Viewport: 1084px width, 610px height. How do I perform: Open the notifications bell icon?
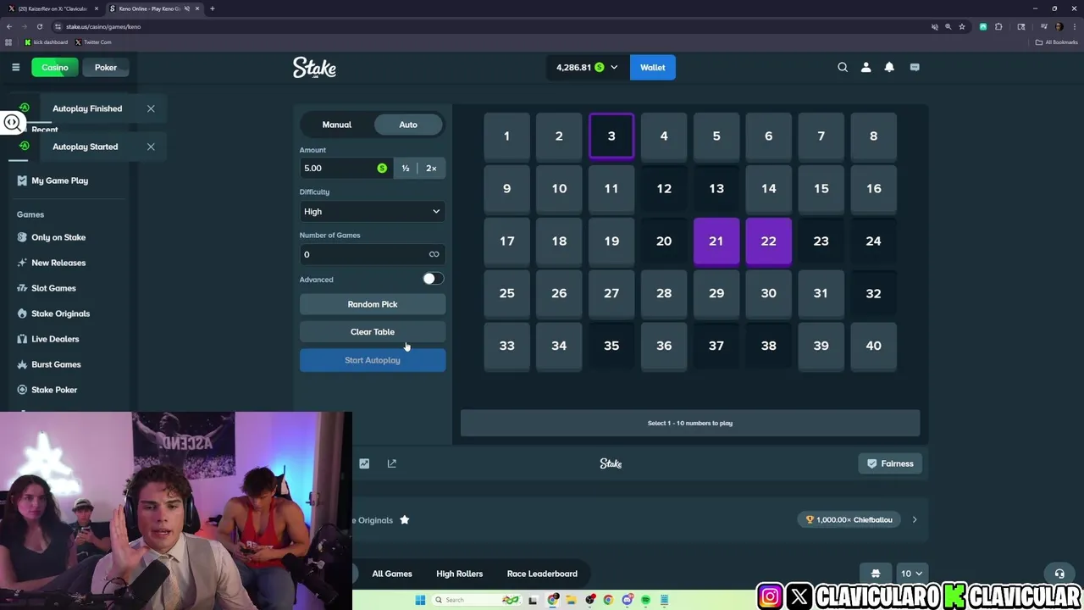tap(889, 67)
